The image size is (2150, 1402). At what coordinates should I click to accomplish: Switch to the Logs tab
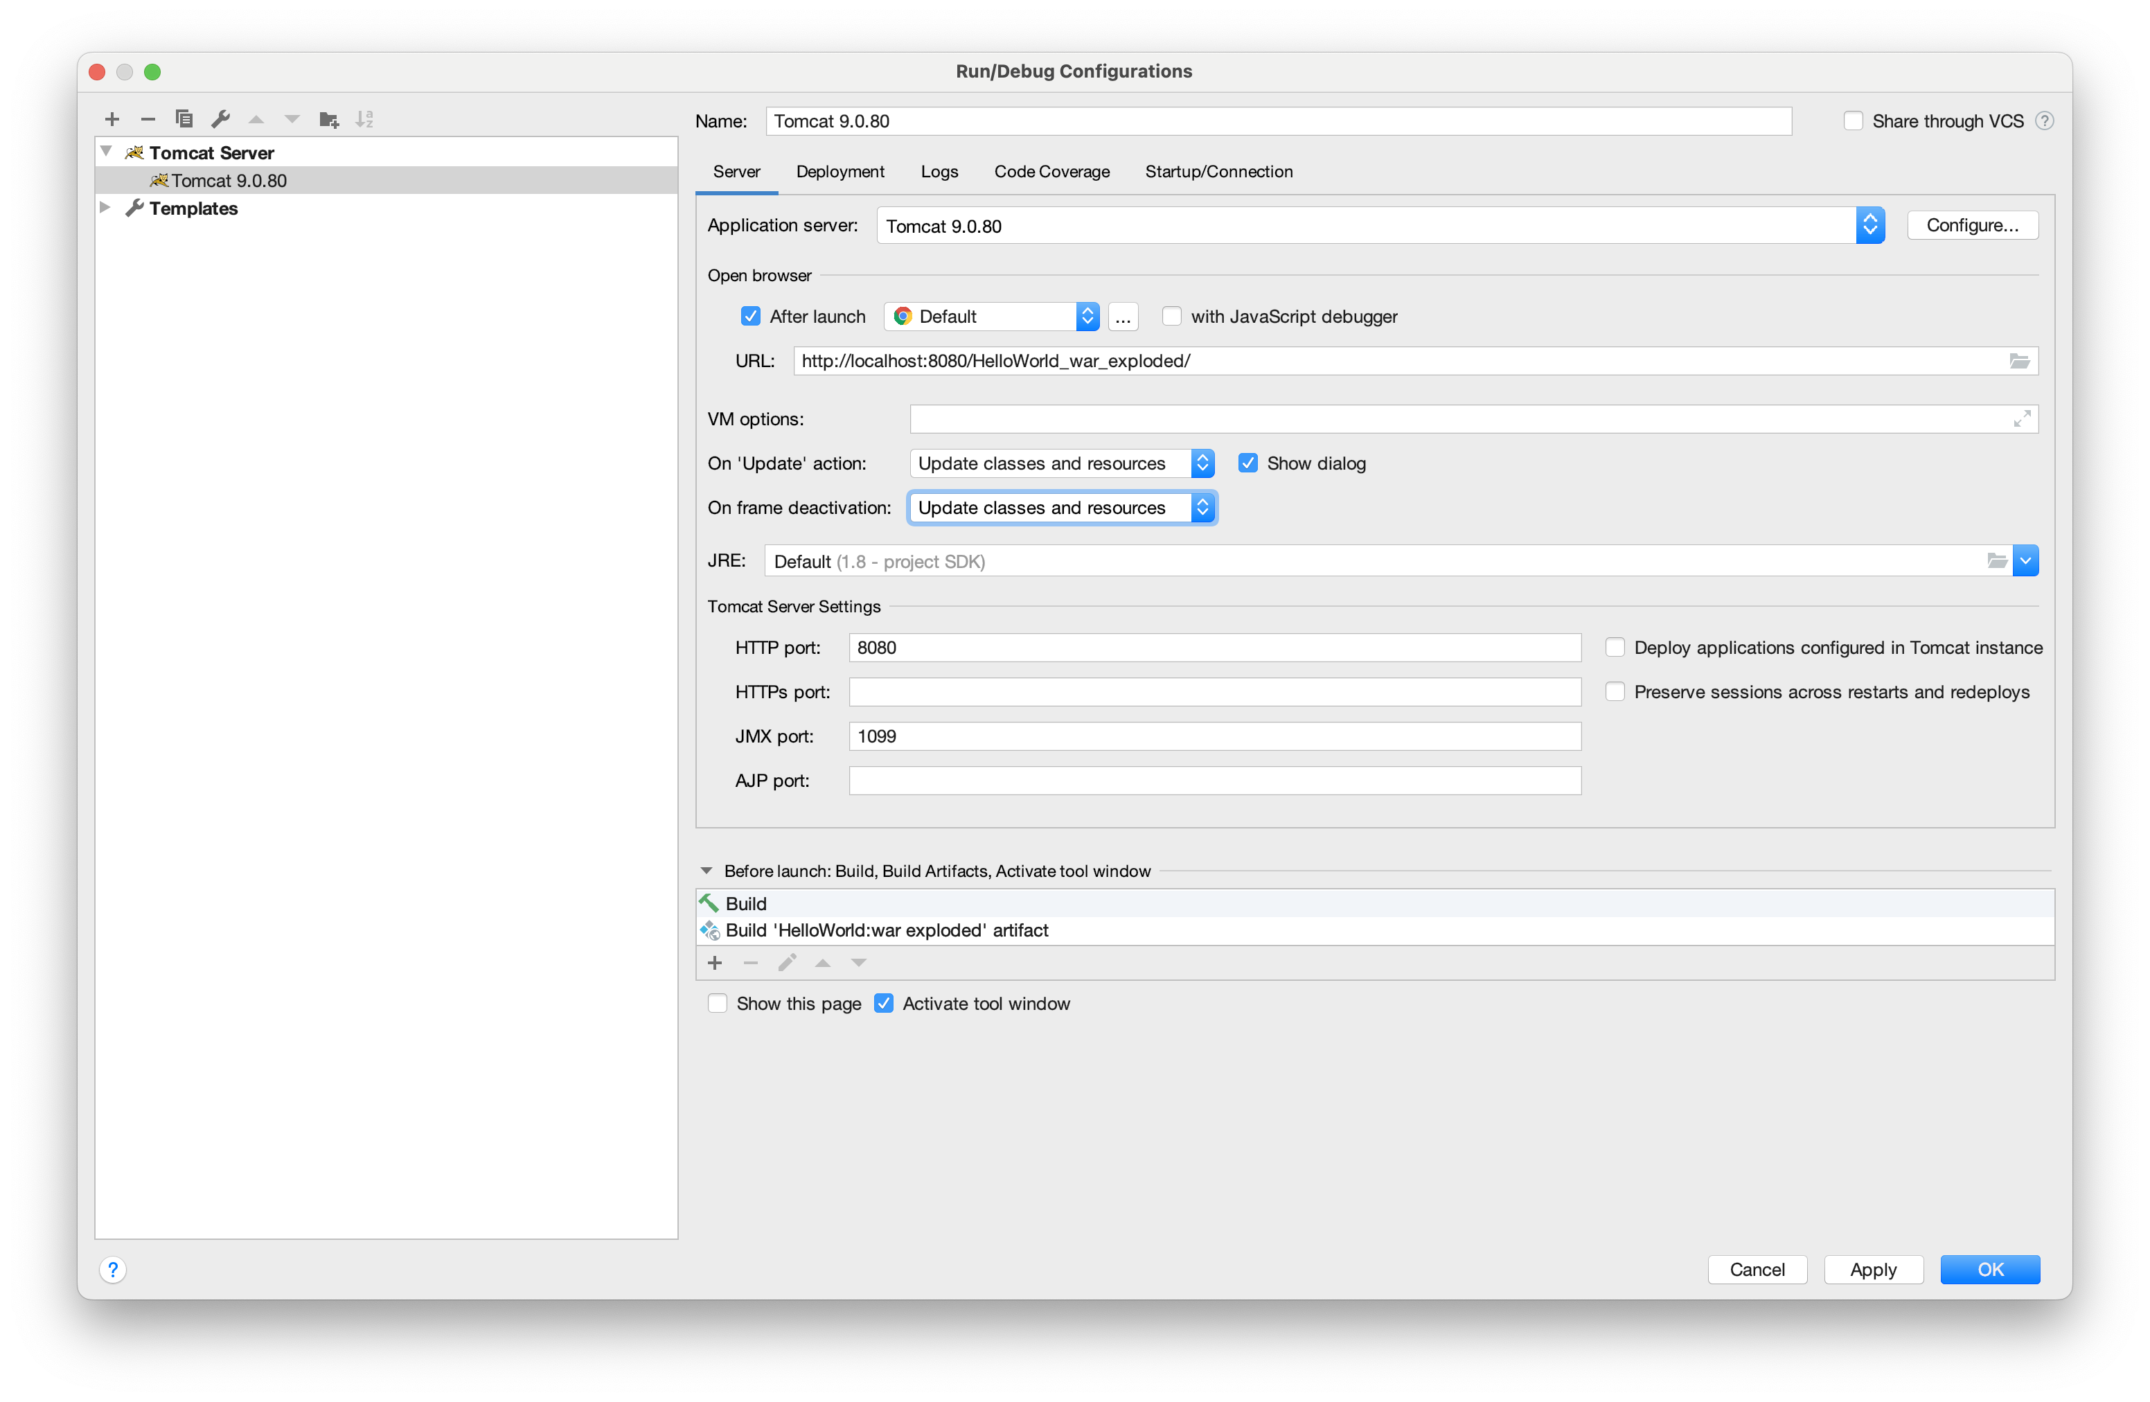pyautogui.click(x=939, y=172)
